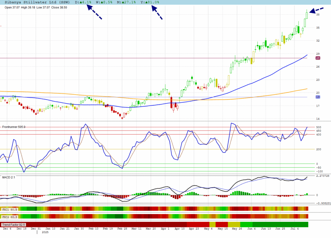Select the daily change D: 4.1% value
Viewport: 331px width, 238px height.
[83, 2]
